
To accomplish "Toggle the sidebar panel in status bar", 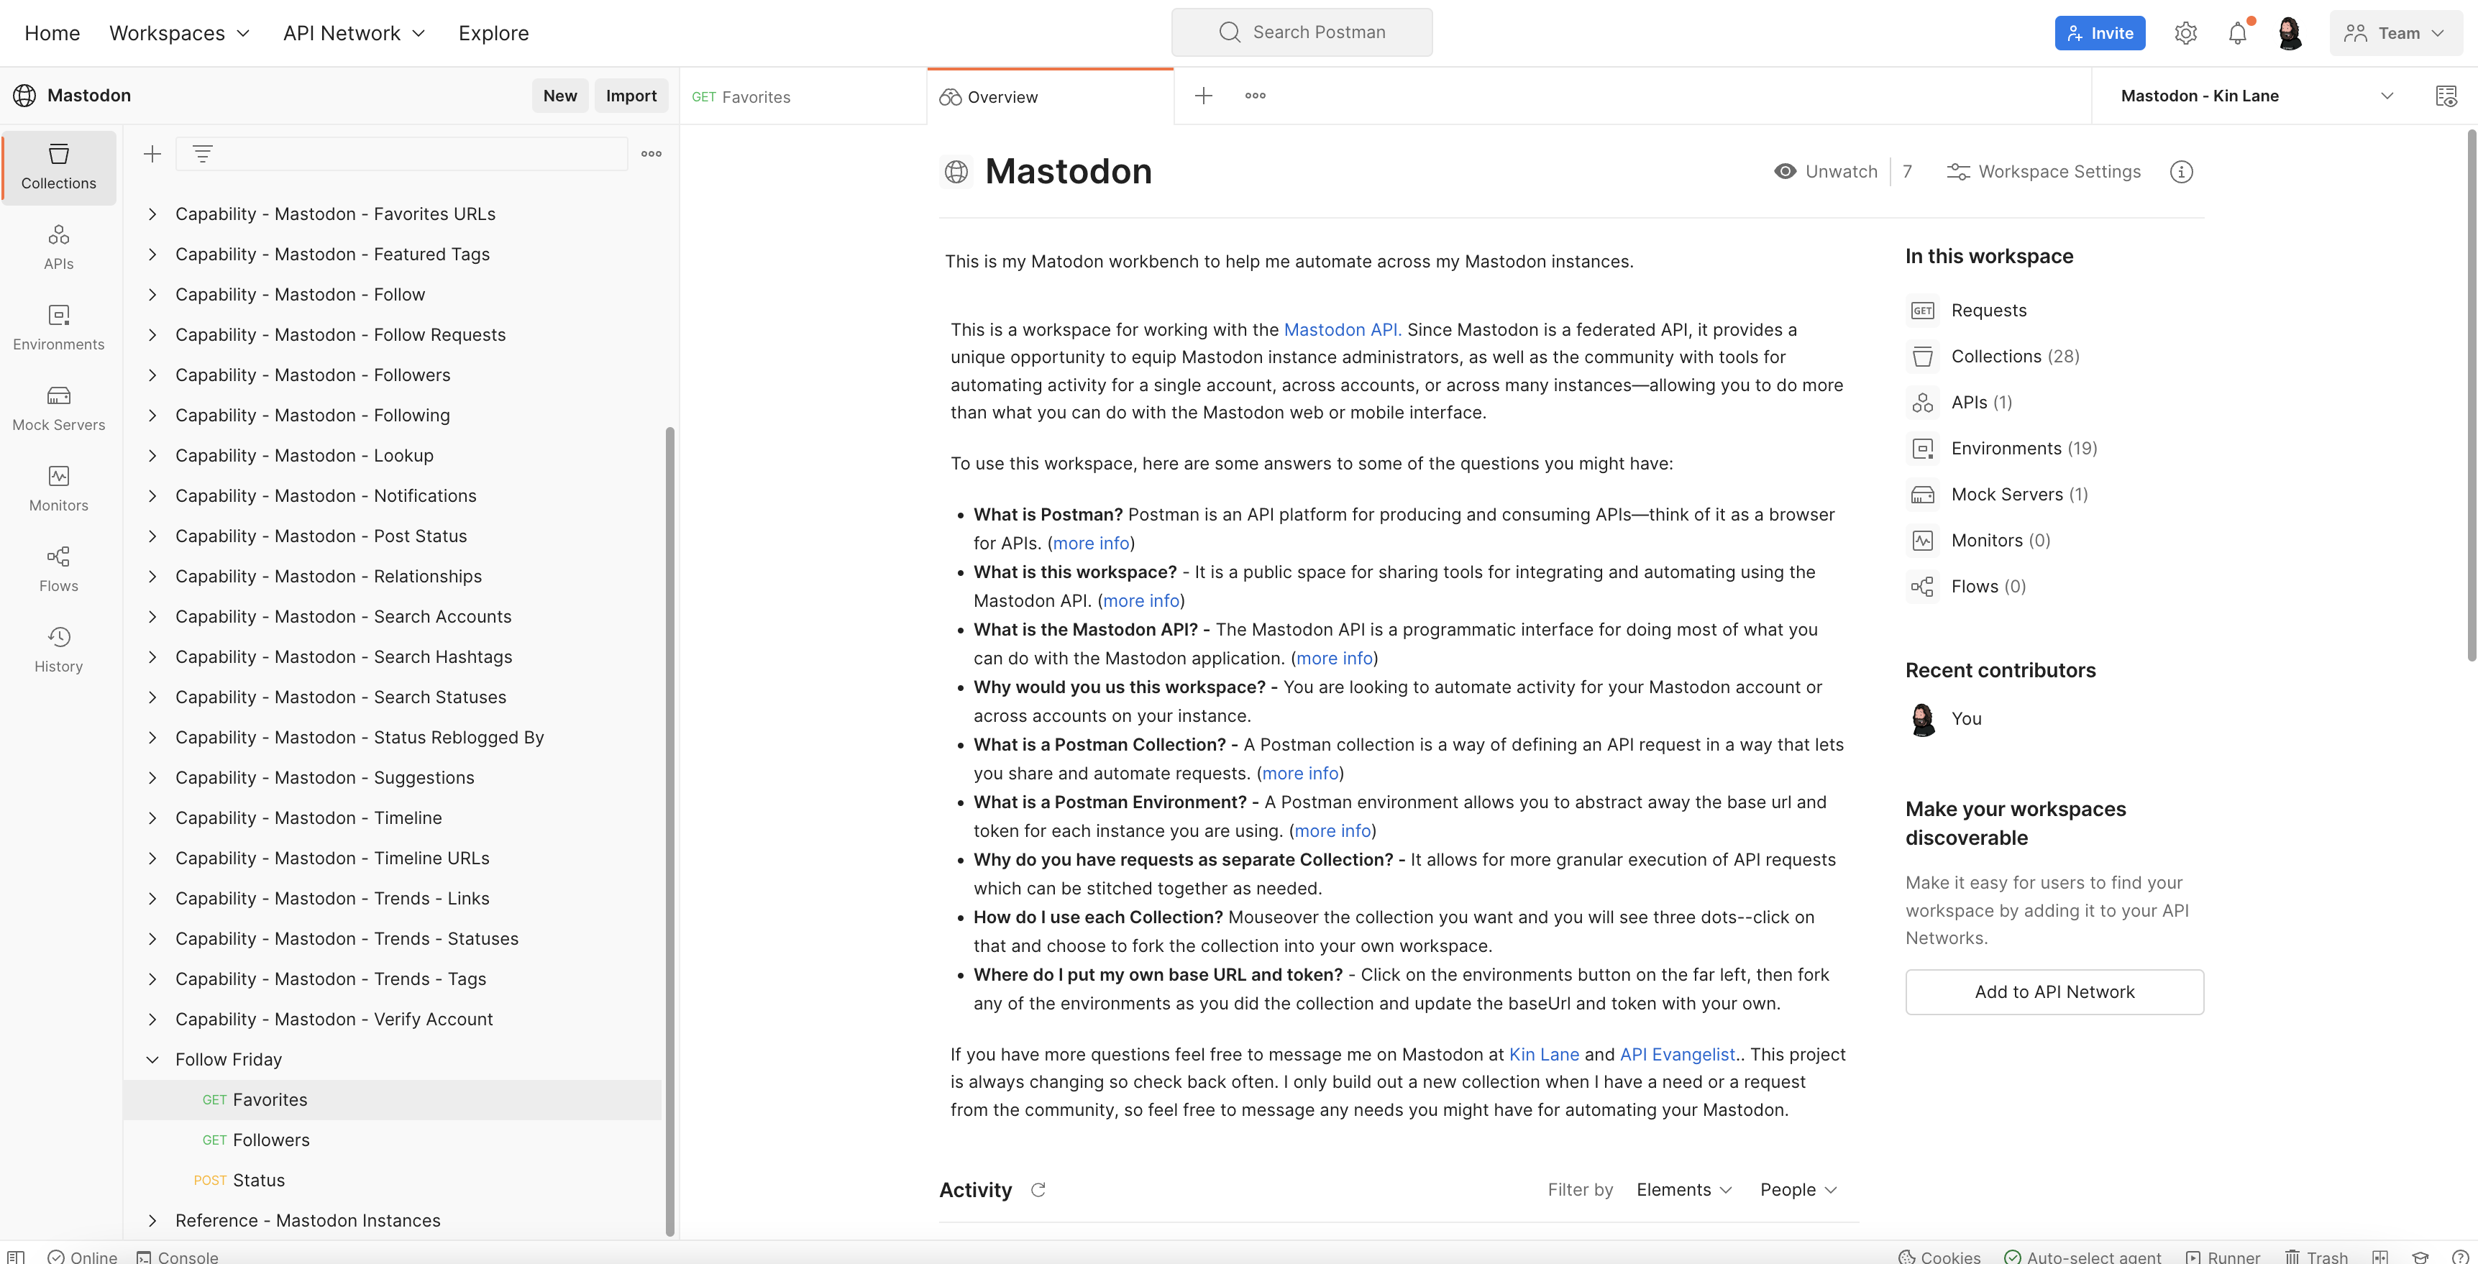I will pyautogui.click(x=17, y=1256).
